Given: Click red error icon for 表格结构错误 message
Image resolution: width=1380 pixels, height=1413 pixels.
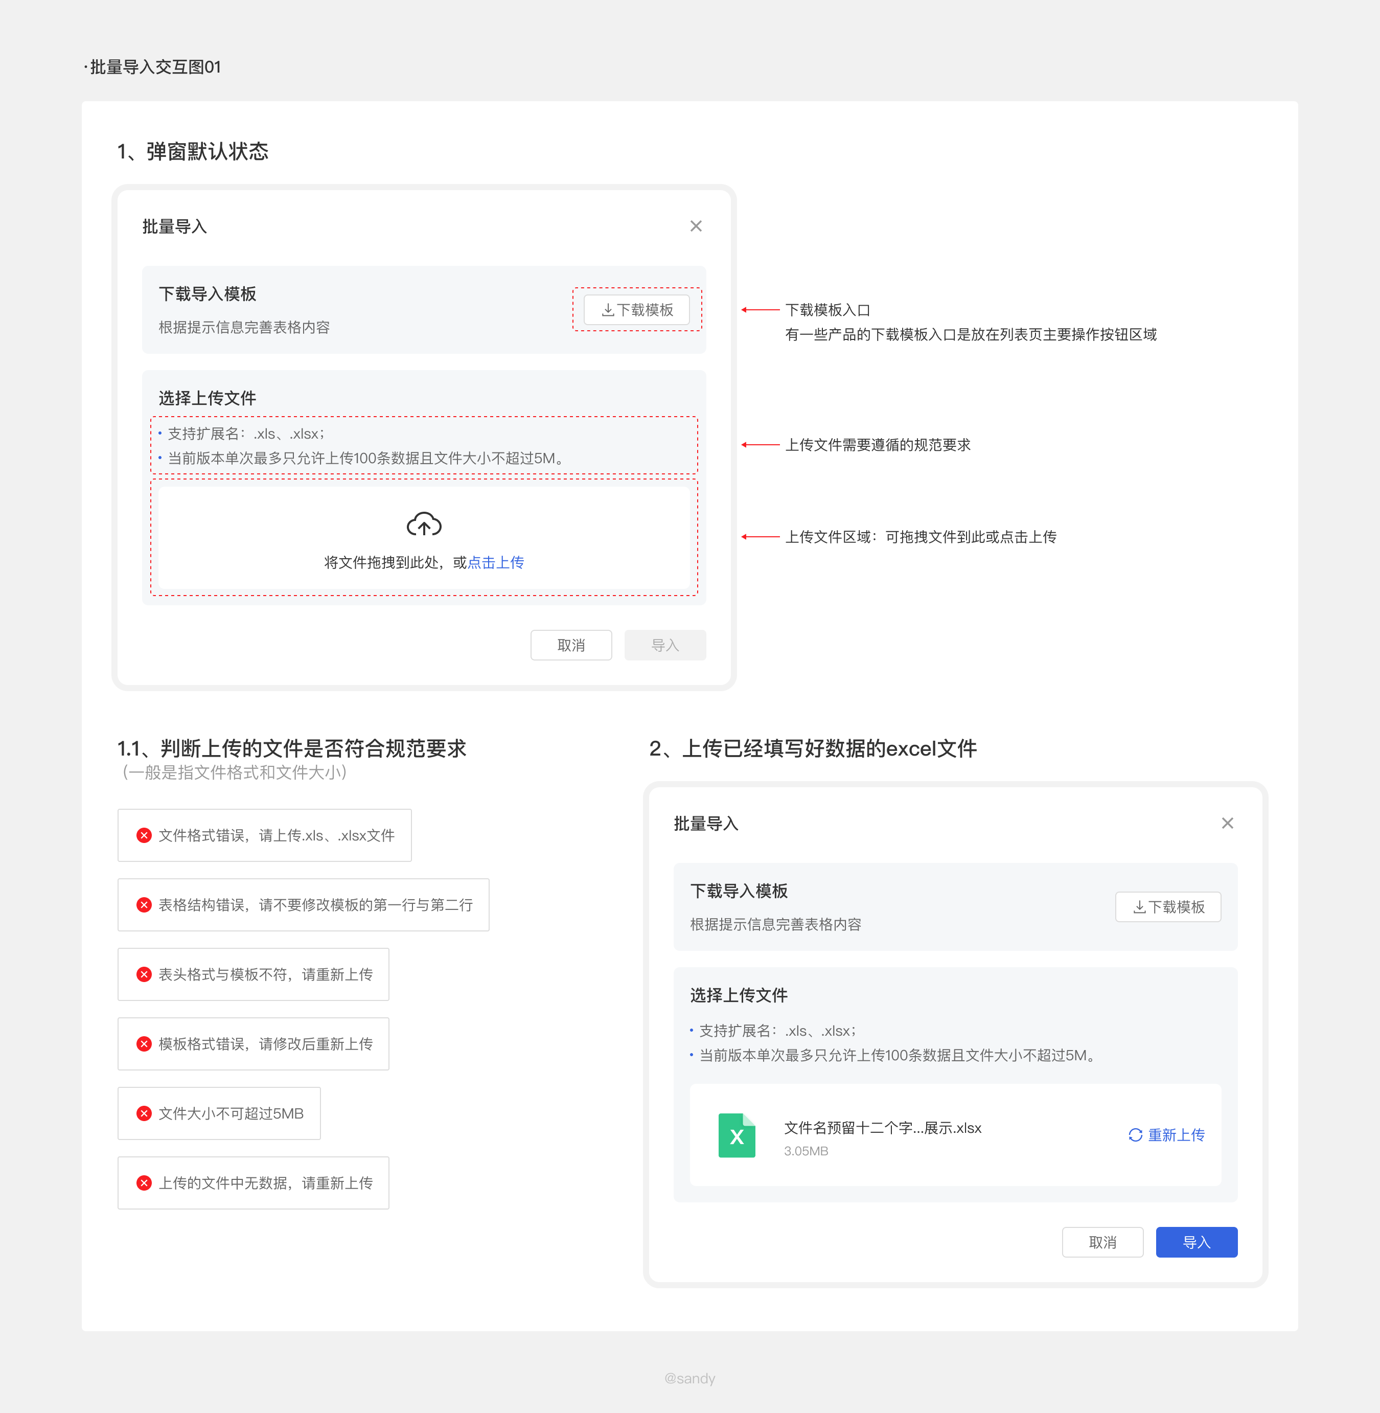Looking at the screenshot, I should [144, 905].
